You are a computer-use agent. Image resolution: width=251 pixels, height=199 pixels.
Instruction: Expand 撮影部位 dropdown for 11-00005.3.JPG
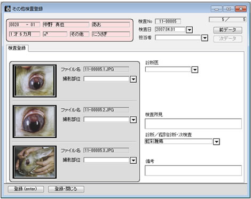coord(133,160)
